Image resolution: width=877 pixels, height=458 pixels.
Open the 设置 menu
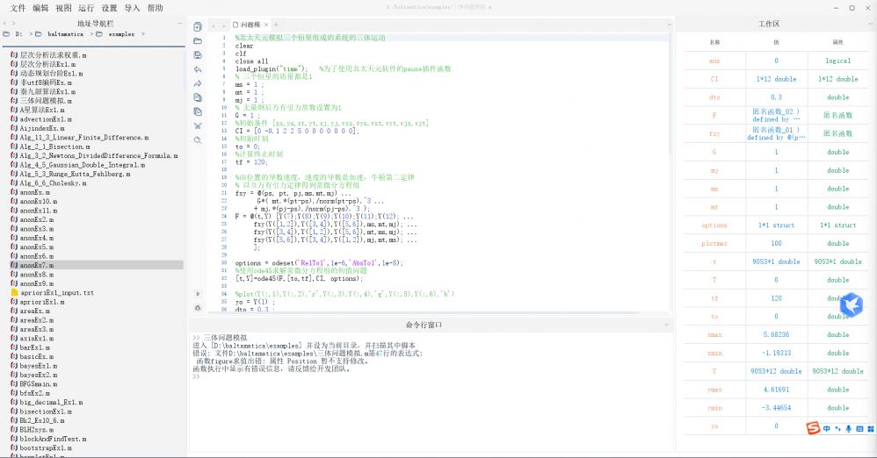[x=109, y=8]
